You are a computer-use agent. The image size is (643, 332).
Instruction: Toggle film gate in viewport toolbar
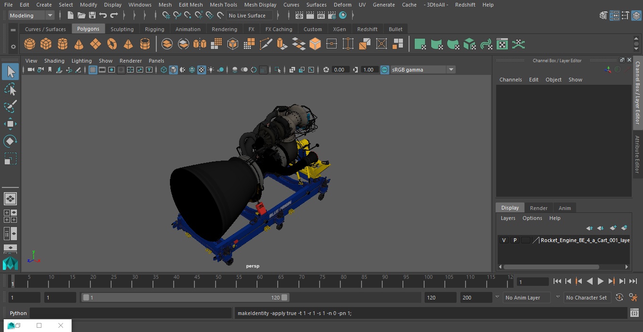[x=102, y=70]
